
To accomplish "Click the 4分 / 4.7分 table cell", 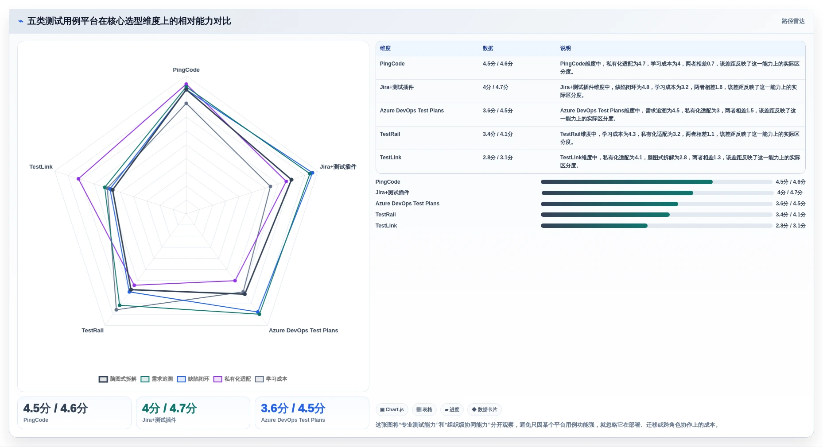I will click(496, 87).
